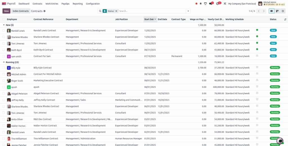
Task: Click Anita Oliver's avatar thumbnail
Action: 9,119
